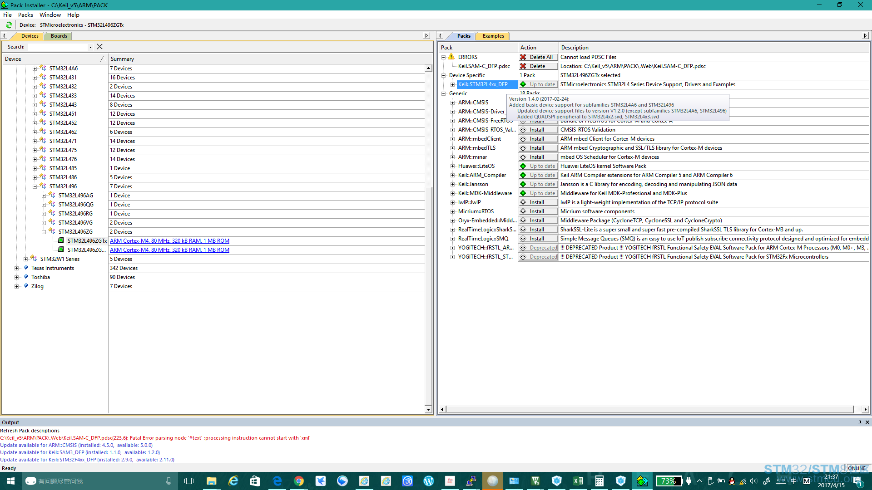Collapse the STM32L496ZG tree node

(x=44, y=232)
